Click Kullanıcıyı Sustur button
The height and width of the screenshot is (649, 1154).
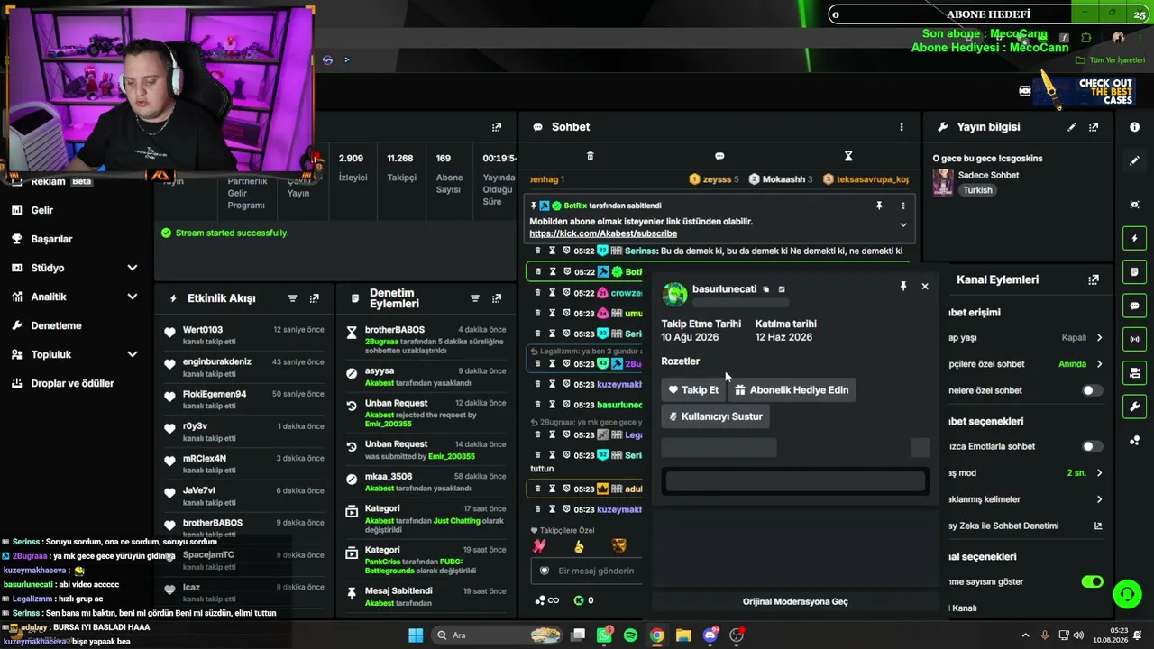[715, 416]
